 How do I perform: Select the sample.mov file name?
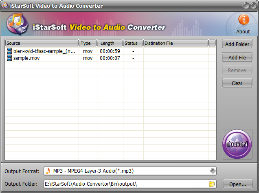coord(26,58)
